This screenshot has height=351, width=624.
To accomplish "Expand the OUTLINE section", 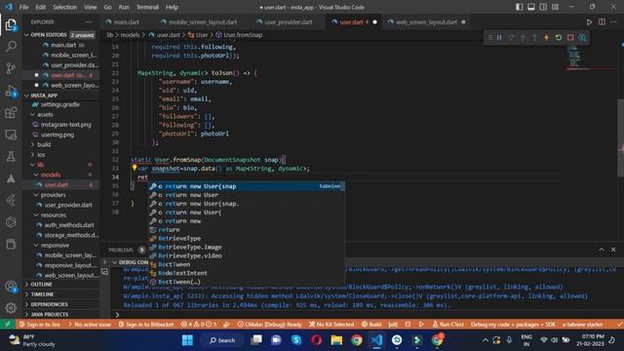I will coord(60,284).
